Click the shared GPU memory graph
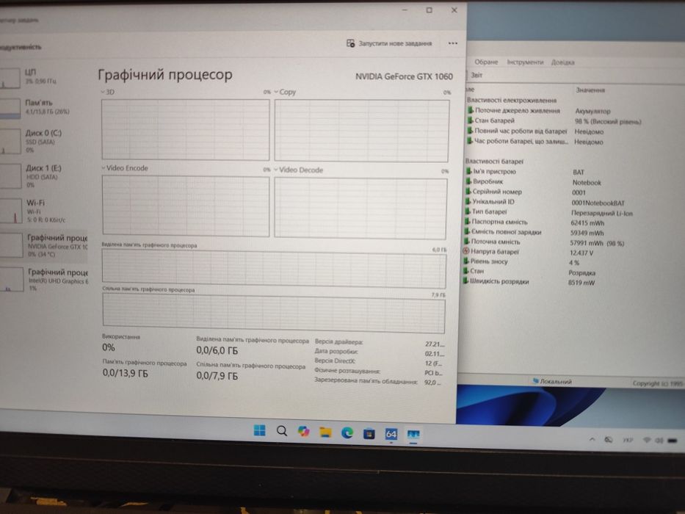 coord(274,314)
